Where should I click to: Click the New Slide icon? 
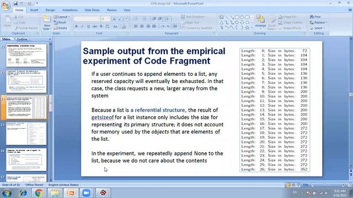pos(47,19)
